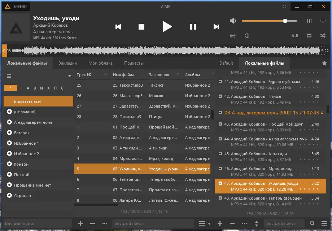This screenshot has height=231, width=332.
Task: Switch to the Default playlist tab
Action: 226,63
